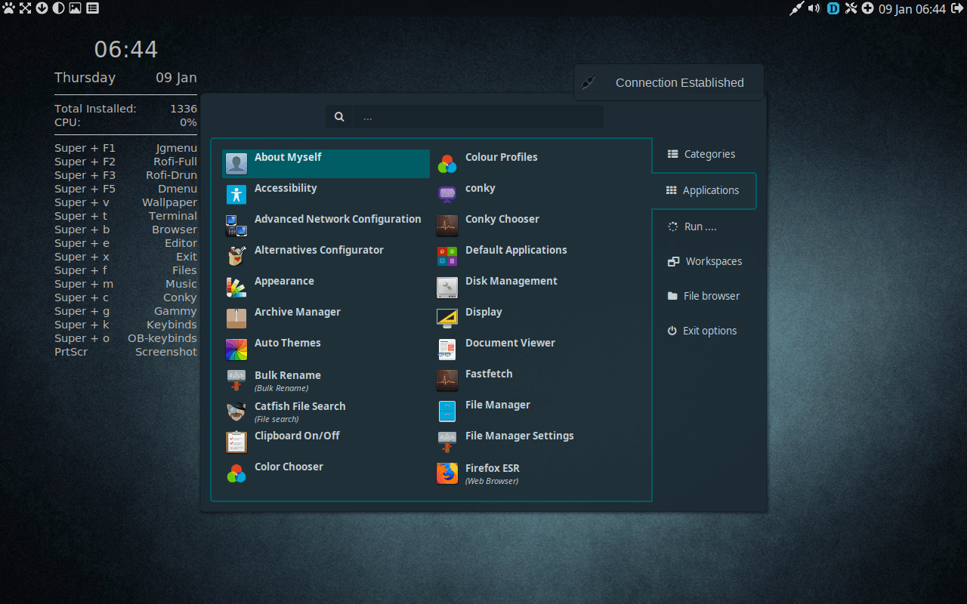Click the conky icon
The height and width of the screenshot is (604, 967).
[x=447, y=194]
